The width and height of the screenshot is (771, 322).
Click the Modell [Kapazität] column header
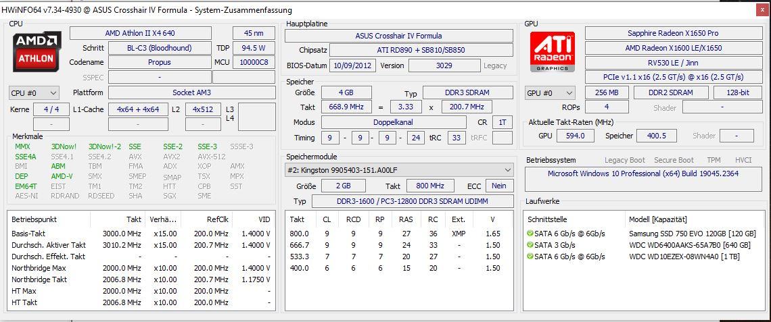(x=658, y=219)
